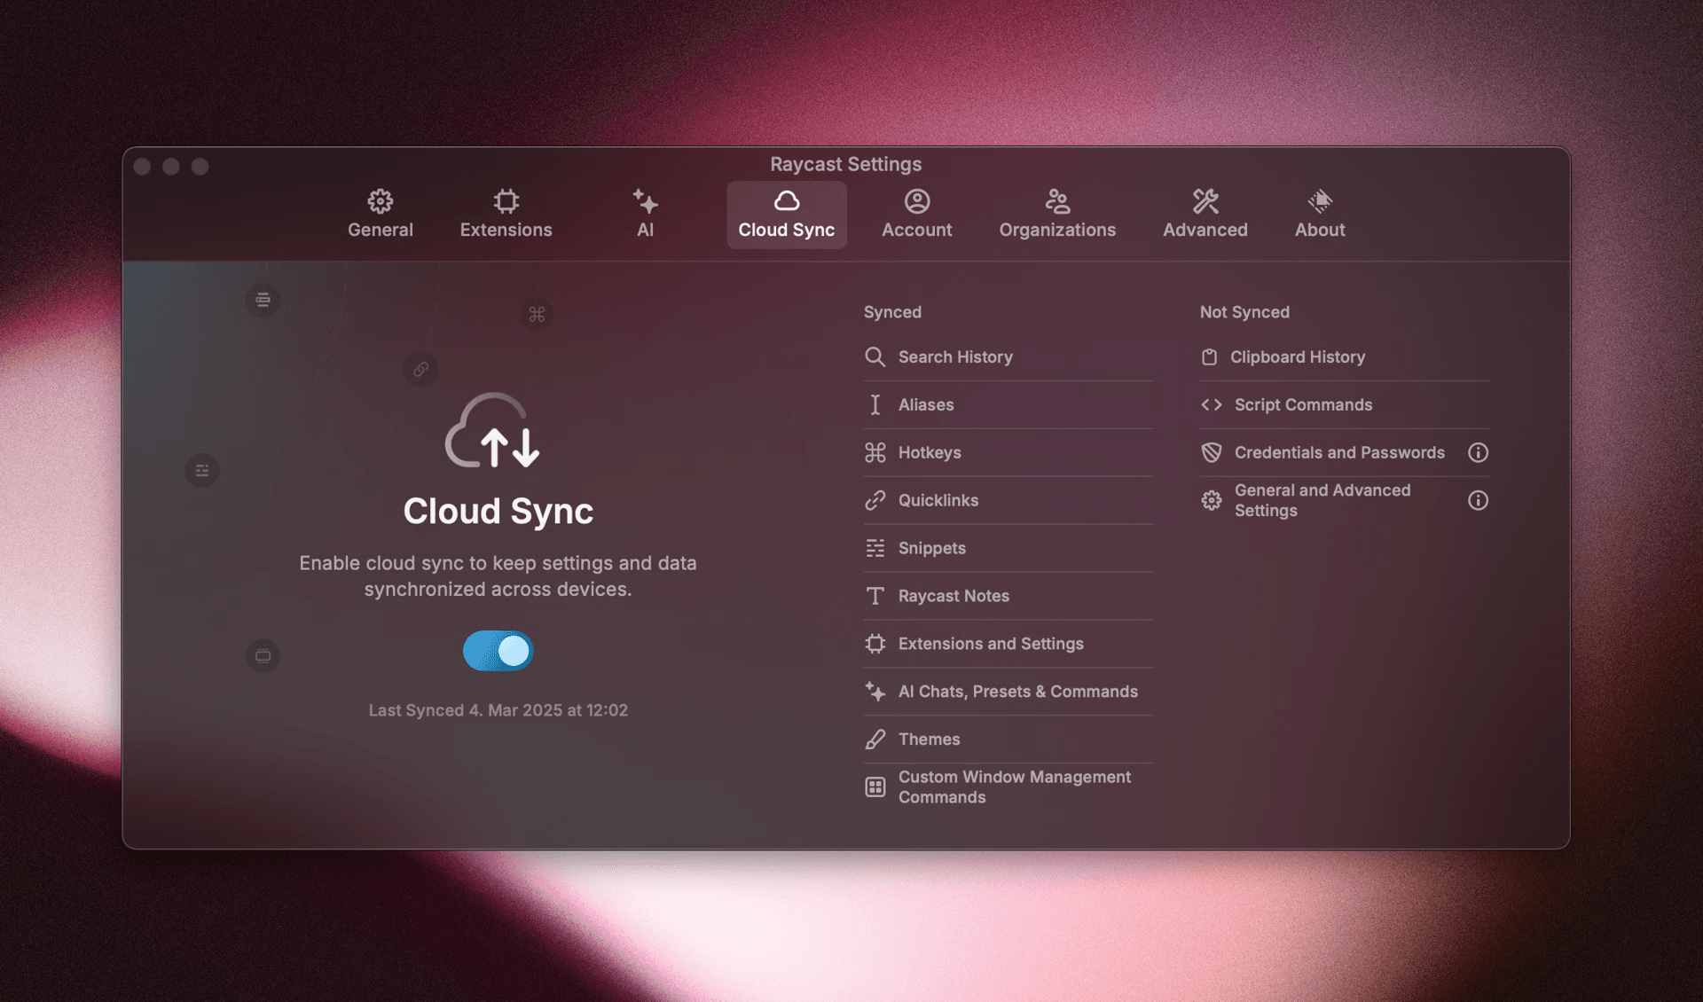Select the Snippets icon in the Synced list
The height and width of the screenshot is (1002, 1703).
tap(875, 548)
